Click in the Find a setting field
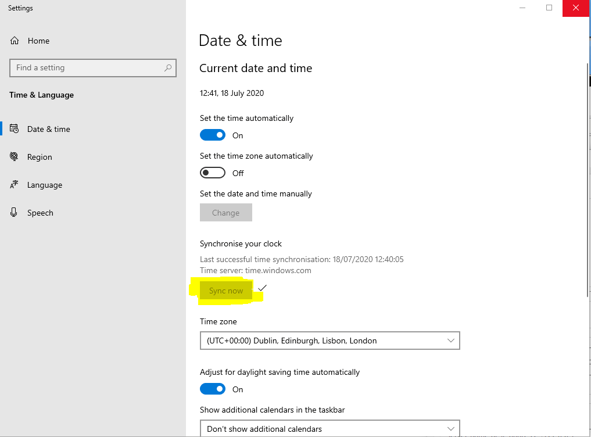The image size is (591, 437). point(93,68)
